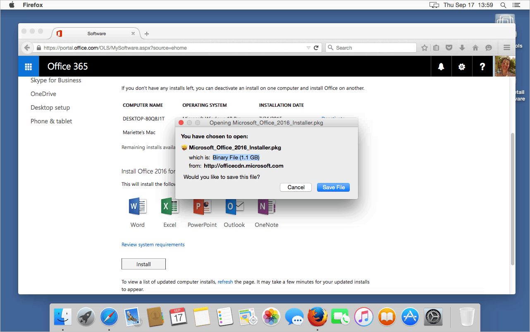The height and width of the screenshot is (332, 530).
Task: Click Binary File (1.1 GB) text
Action: tap(236, 157)
